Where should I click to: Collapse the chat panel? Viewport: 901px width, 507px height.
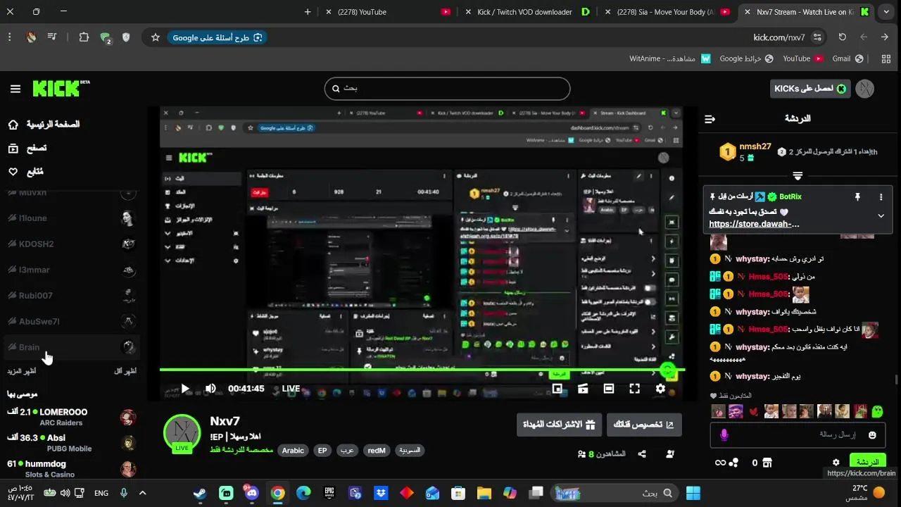[x=710, y=119]
